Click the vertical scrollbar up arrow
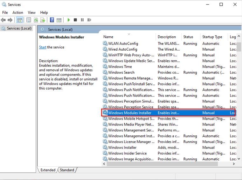Viewport: 242px width, 180px height. (239, 36)
